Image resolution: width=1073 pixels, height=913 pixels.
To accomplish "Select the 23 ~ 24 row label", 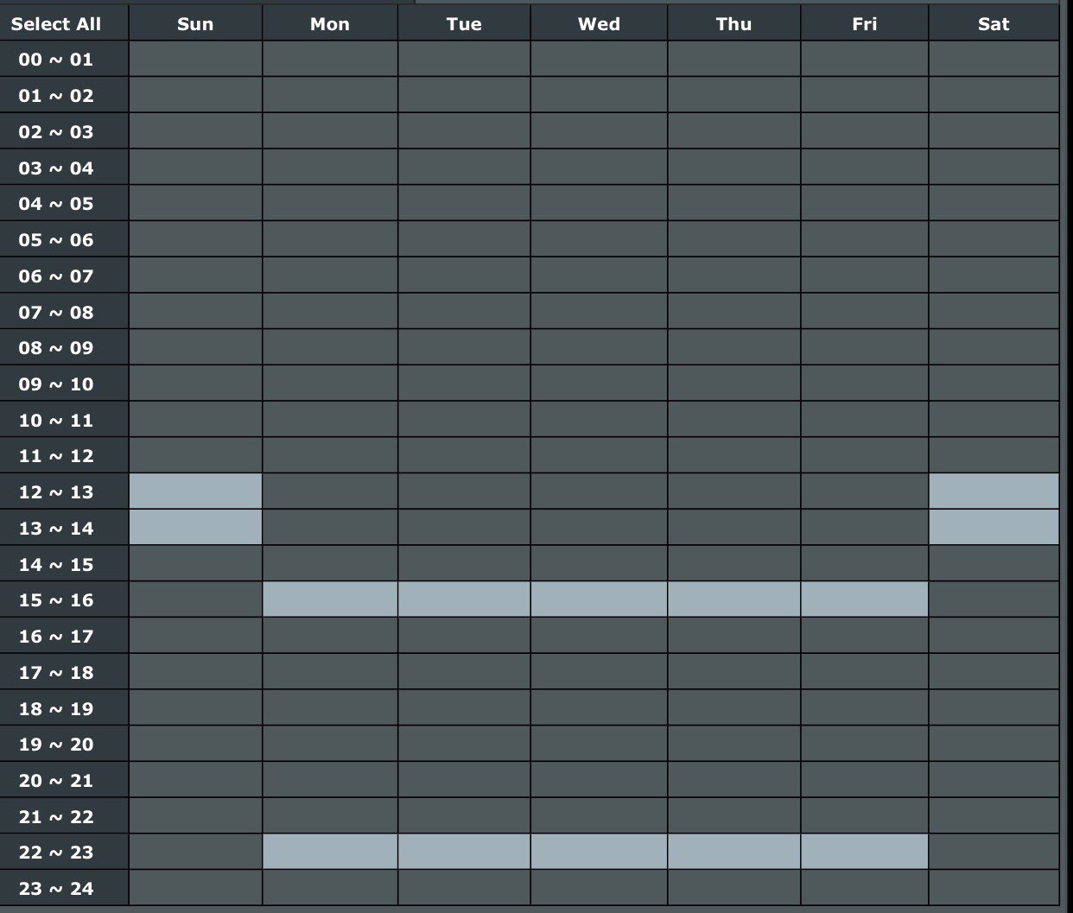I will tap(56, 889).
